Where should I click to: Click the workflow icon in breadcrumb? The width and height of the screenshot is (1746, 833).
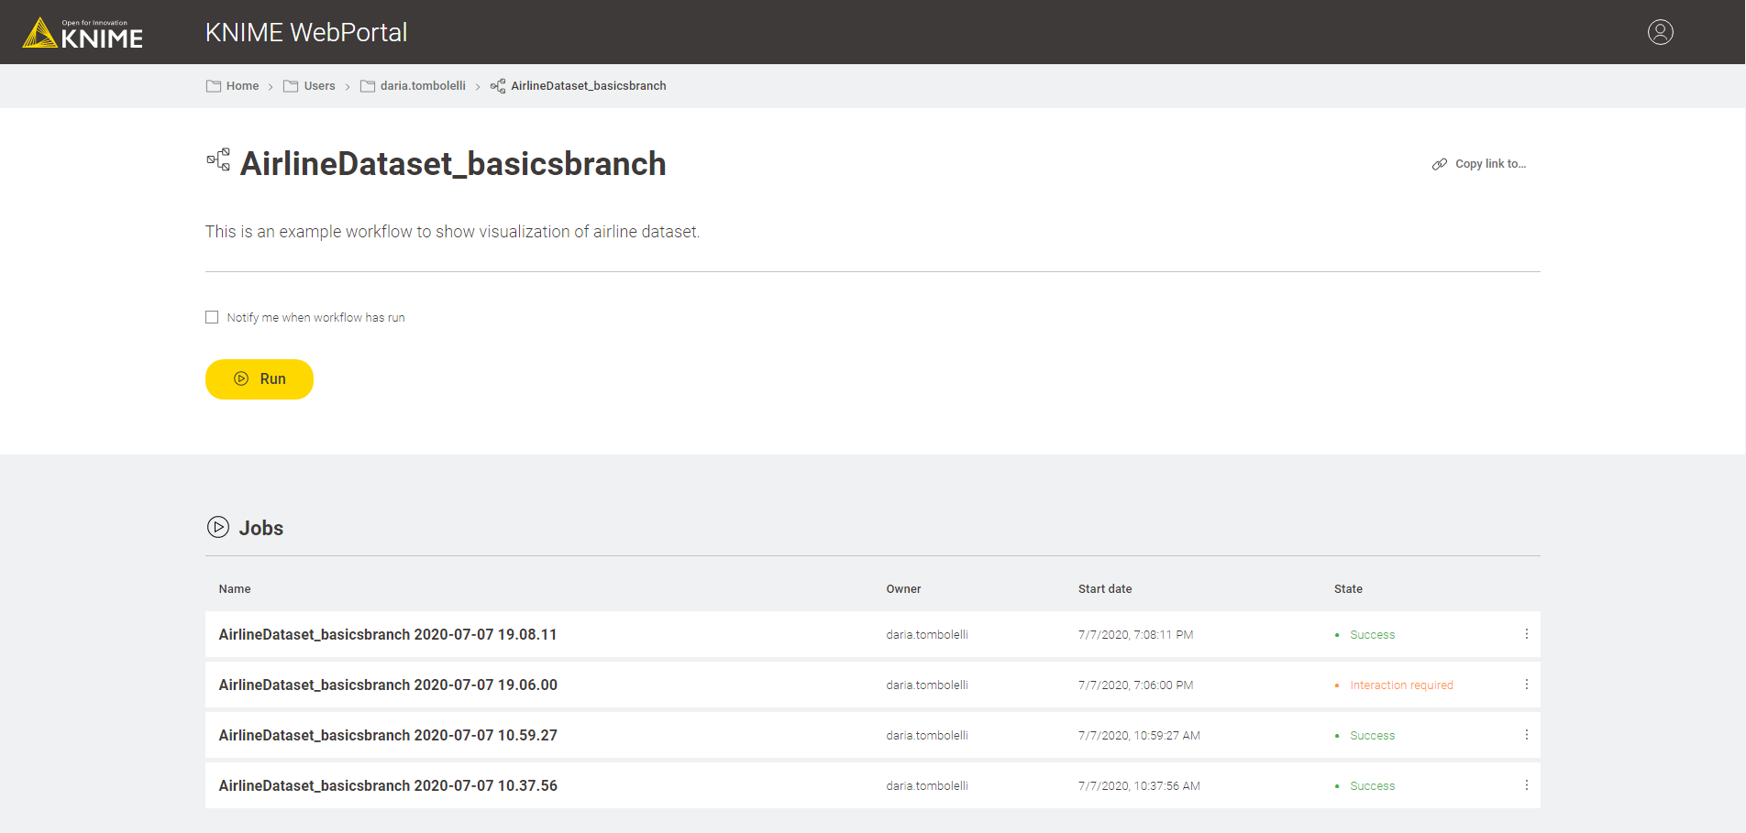coord(498,86)
